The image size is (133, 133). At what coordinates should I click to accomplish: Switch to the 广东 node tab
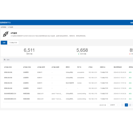tap(13, 43)
